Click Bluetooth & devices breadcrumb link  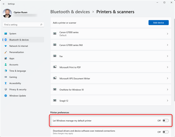coord(70,12)
